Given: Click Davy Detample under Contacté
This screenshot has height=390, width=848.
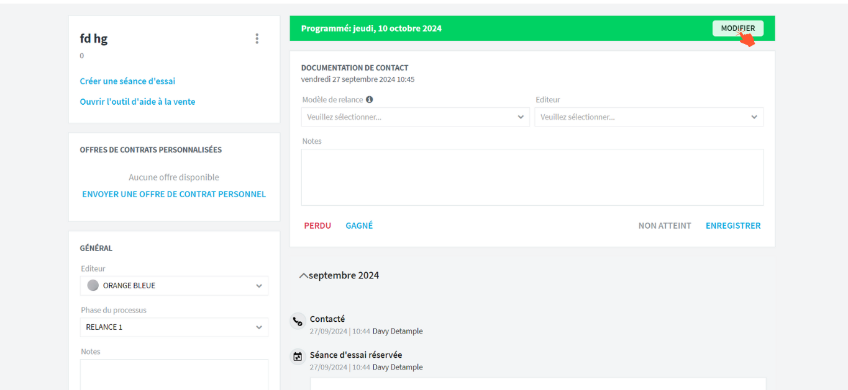Looking at the screenshot, I should pos(398,331).
